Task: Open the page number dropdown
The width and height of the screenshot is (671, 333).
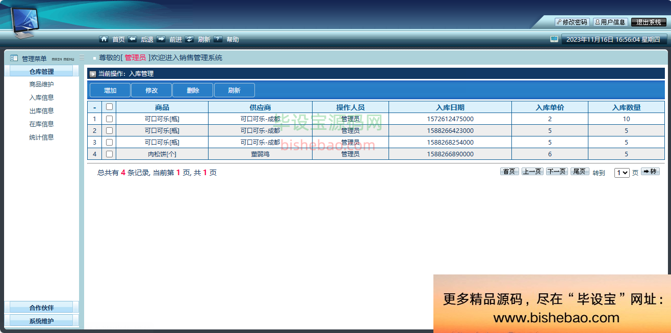Action: pos(622,173)
